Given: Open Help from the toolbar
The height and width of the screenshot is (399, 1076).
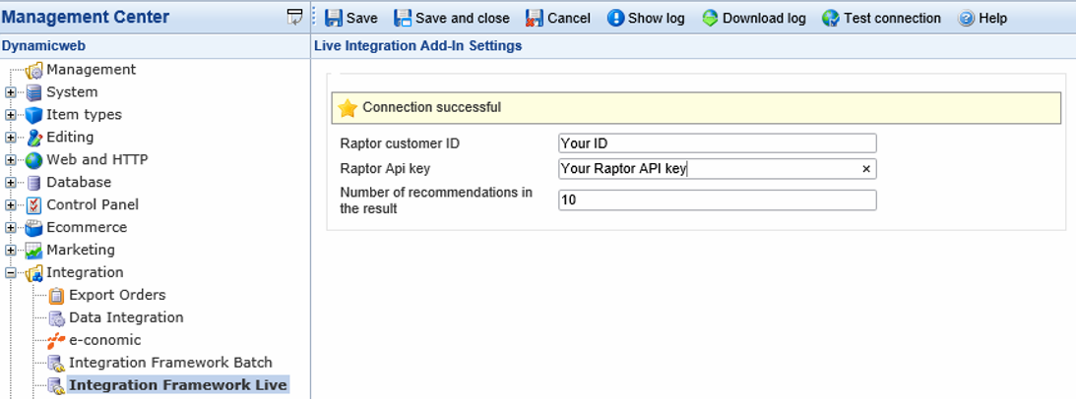Looking at the screenshot, I should (966, 18).
